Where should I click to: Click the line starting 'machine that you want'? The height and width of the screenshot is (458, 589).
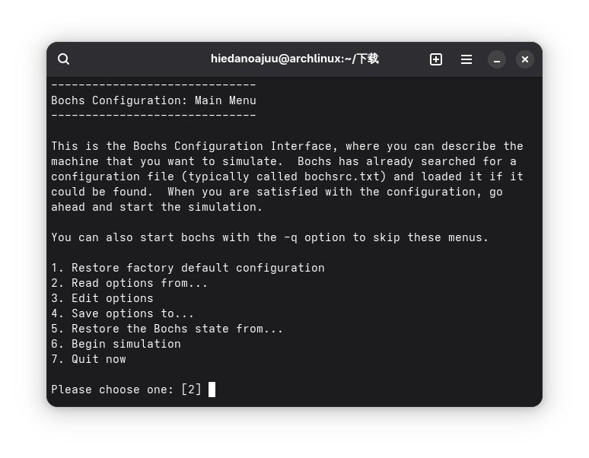pos(284,161)
